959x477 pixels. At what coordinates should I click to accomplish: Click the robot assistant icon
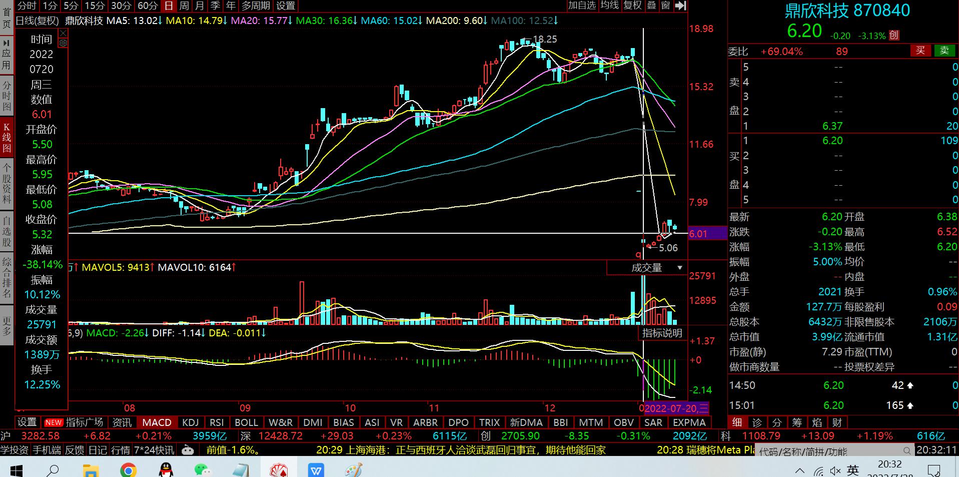tap(188, 450)
